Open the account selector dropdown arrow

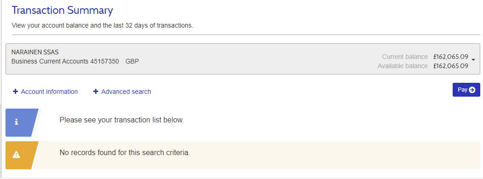(473, 60)
